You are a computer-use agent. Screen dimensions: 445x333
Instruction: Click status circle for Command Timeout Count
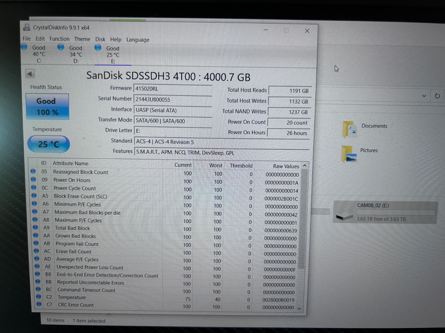(x=38, y=289)
